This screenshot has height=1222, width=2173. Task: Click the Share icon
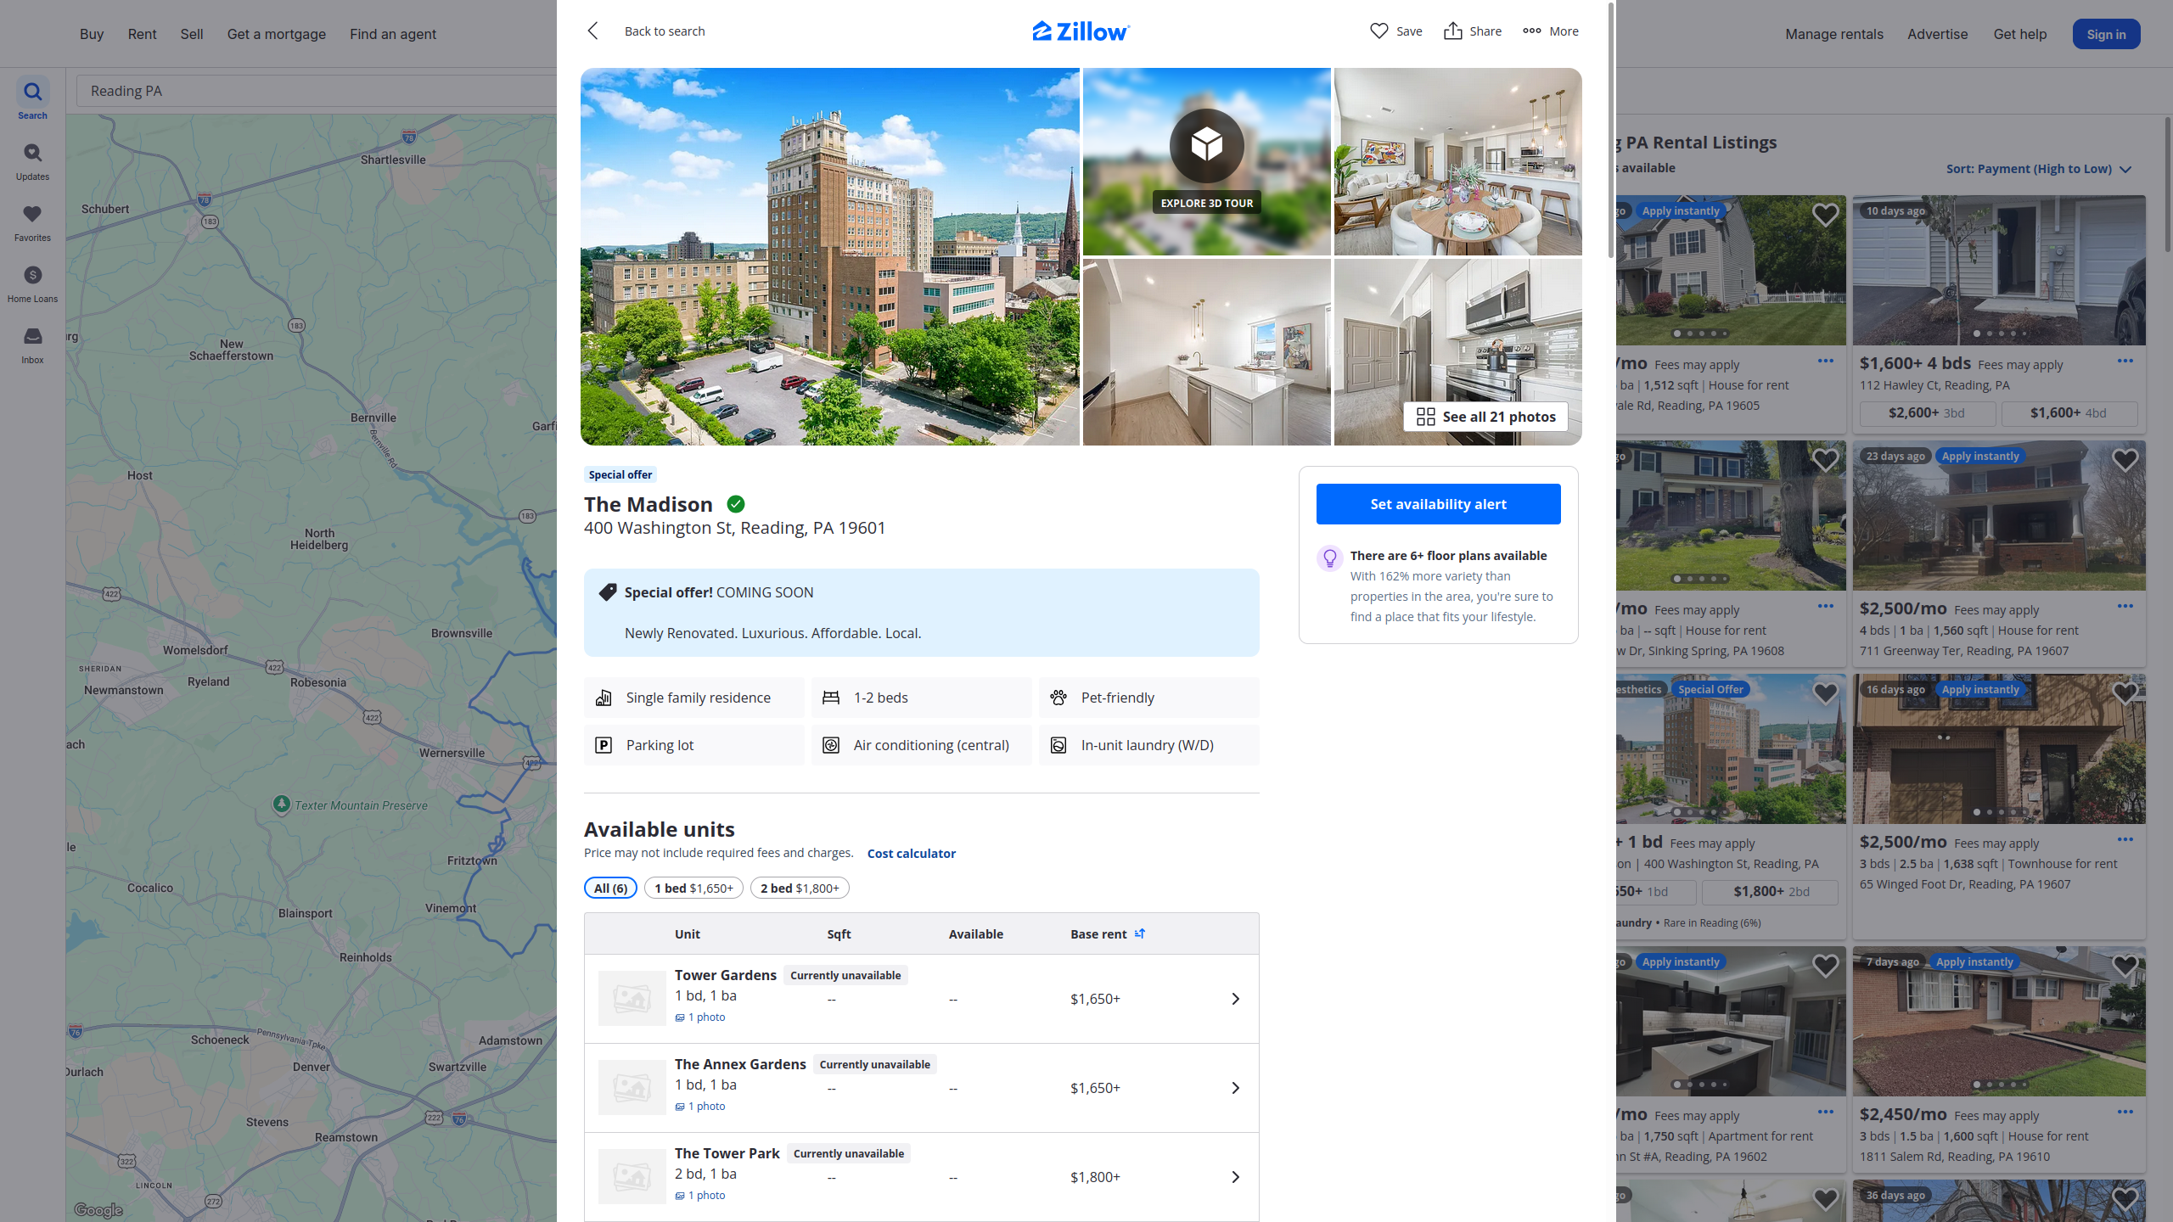click(1453, 31)
